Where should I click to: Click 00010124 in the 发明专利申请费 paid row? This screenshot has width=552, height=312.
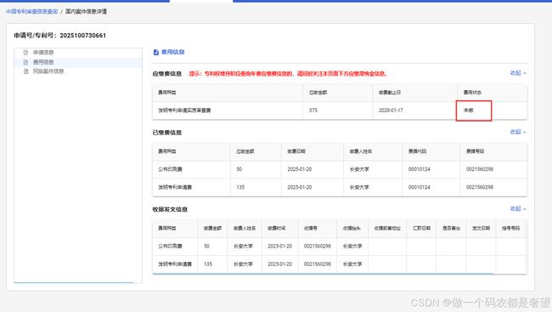[419, 187]
